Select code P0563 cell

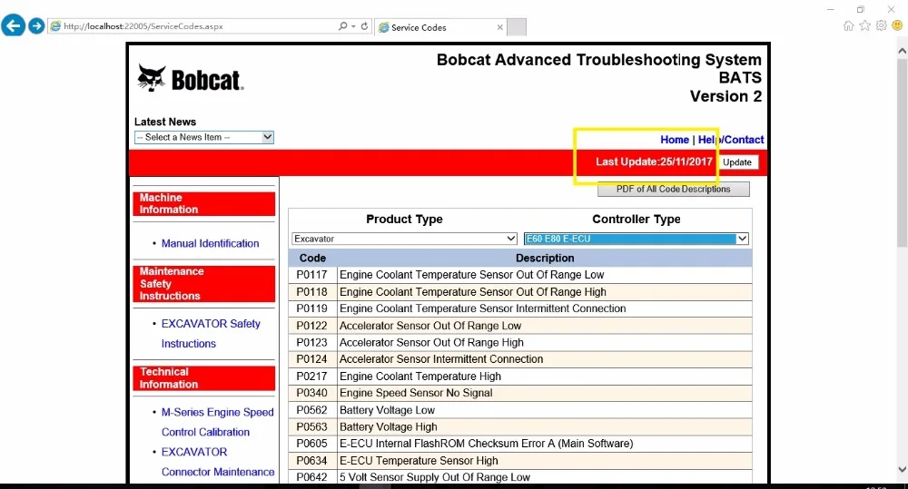pos(312,427)
